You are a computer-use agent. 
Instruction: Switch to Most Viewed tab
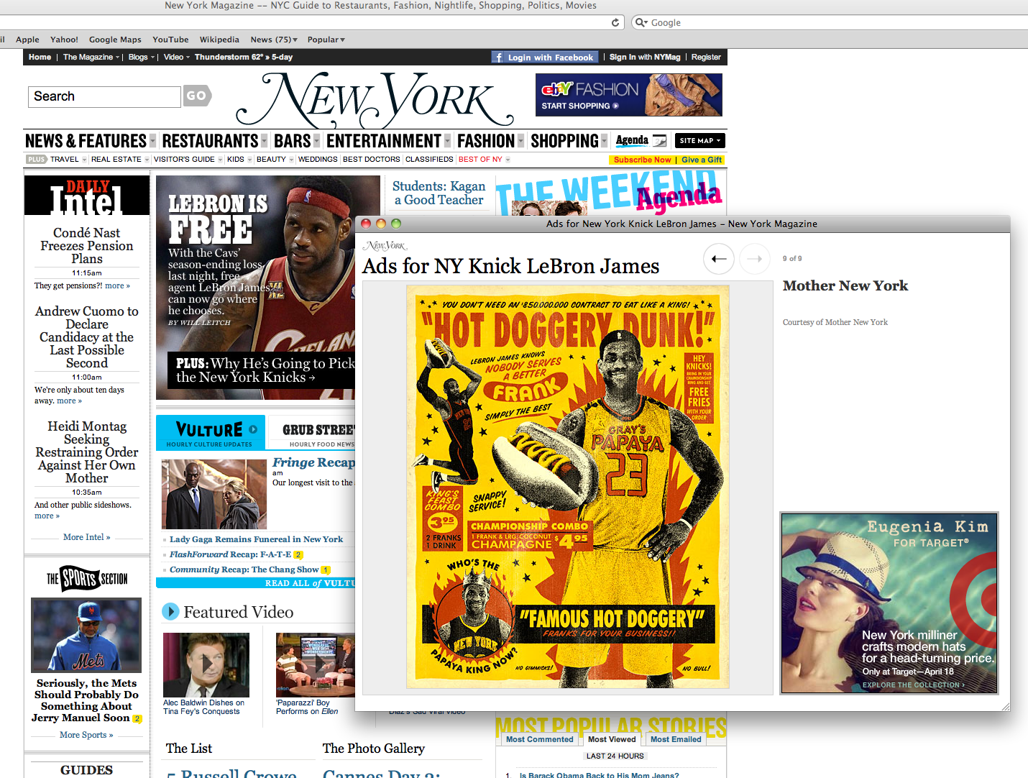point(612,739)
